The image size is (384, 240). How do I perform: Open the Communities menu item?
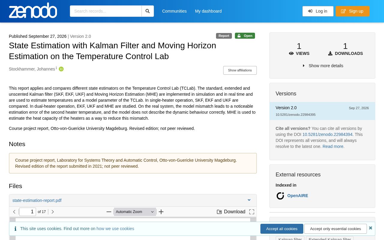pyautogui.click(x=174, y=11)
